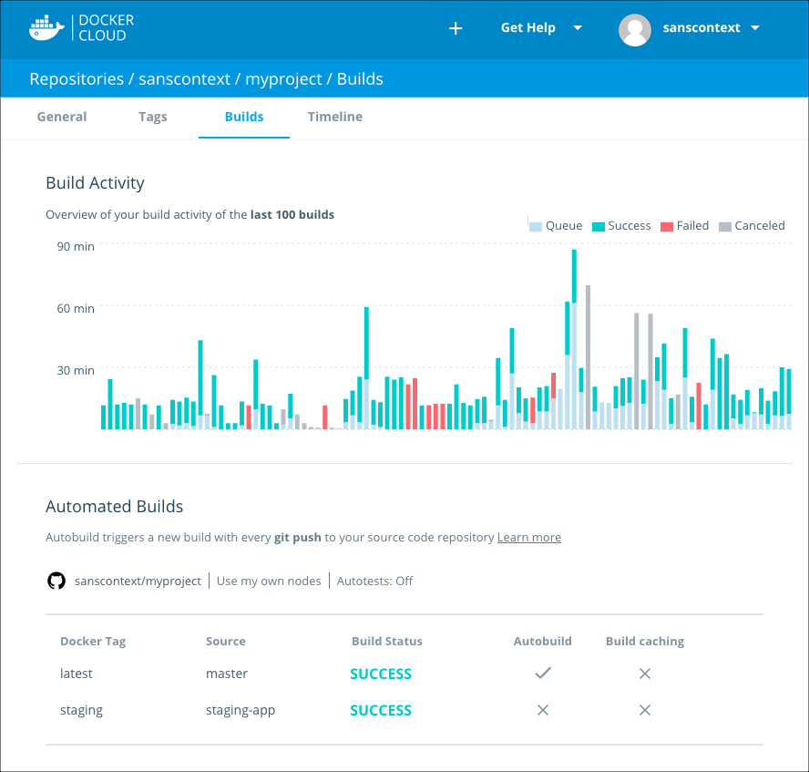Open the plus icon to create new resource

(456, 28)
